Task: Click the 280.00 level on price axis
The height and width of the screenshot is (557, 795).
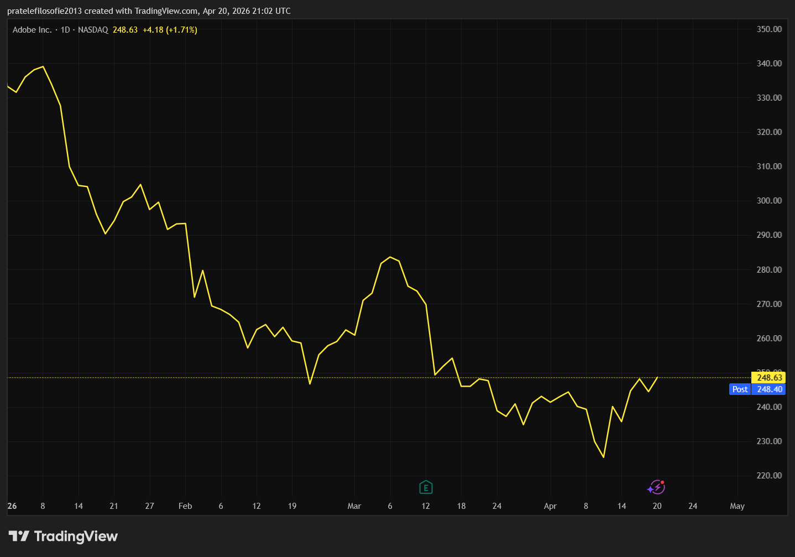Action: 769,270
